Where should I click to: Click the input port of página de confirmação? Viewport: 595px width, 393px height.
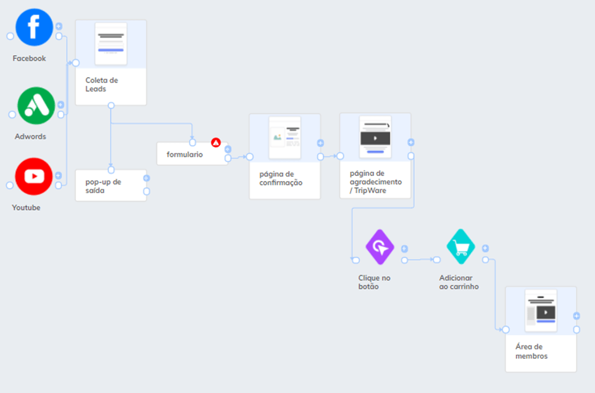[x=249, y=157]
